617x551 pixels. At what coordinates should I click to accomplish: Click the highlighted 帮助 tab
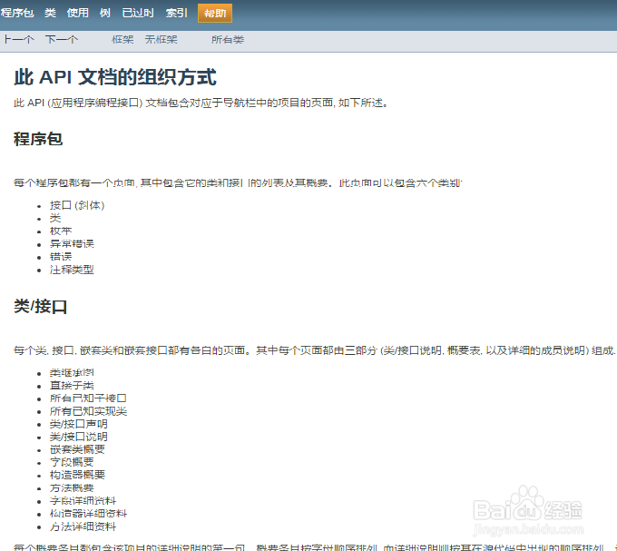[215, 14]
